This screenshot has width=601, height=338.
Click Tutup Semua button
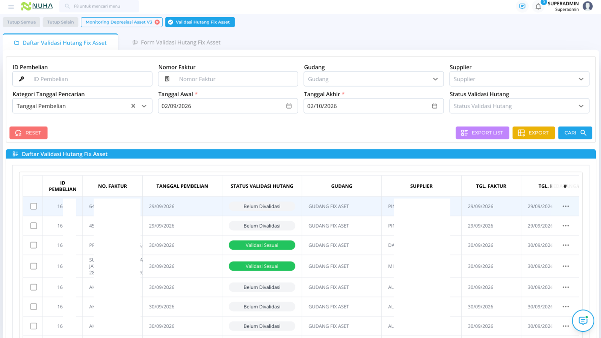[21, 22]
